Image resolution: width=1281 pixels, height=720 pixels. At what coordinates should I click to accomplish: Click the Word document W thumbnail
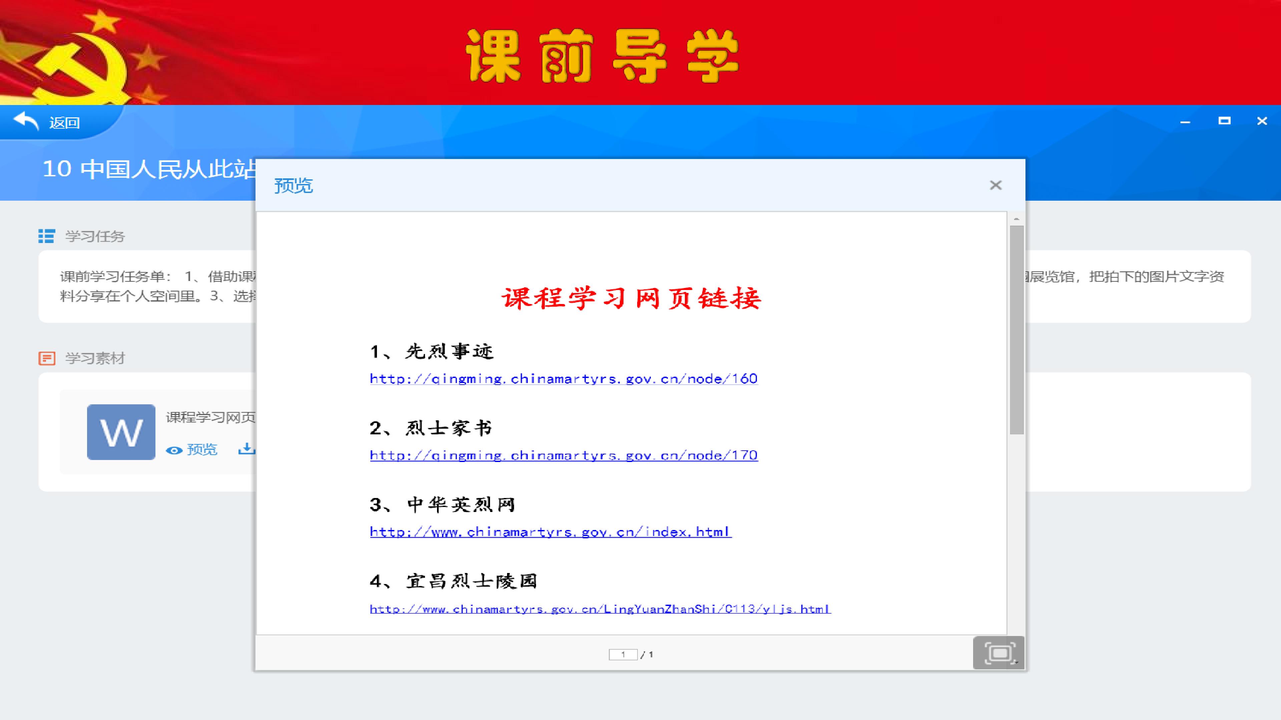click(121, 432)
